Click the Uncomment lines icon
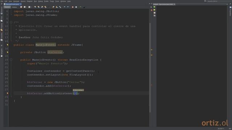The image size is (232, 130). pyautogui.click(x=84, y=7)
